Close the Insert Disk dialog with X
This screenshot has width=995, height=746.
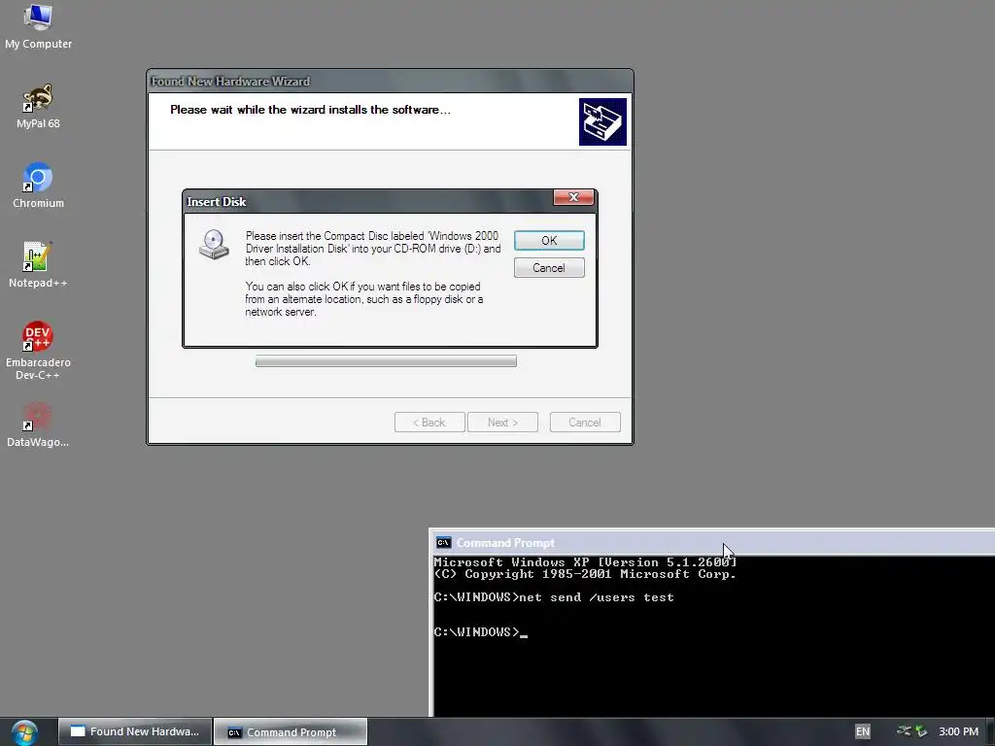573,197
